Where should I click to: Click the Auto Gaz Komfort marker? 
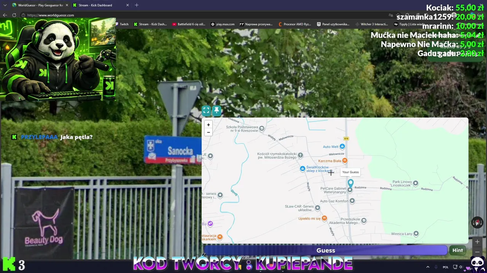[x=352, y=201]
